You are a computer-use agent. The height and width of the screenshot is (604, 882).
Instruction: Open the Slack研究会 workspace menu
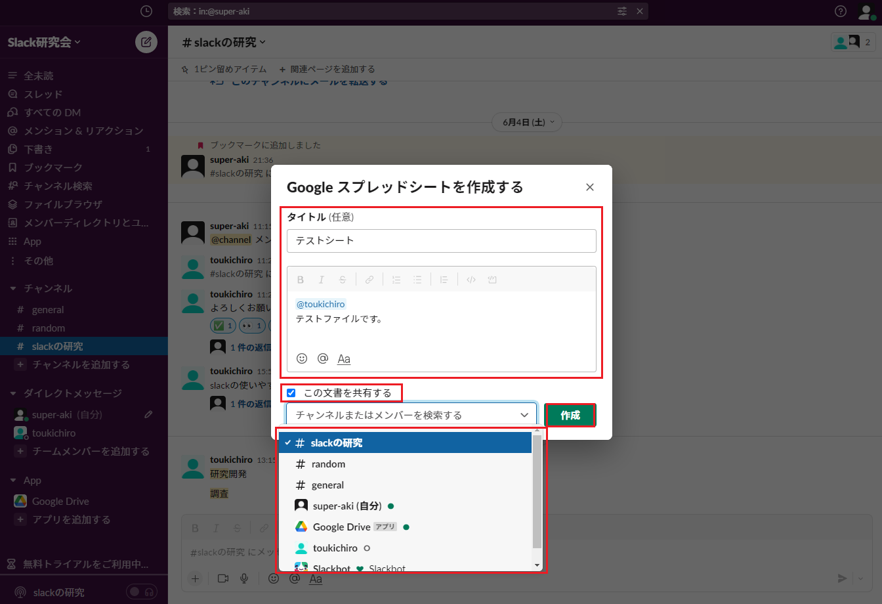[44, 42]
